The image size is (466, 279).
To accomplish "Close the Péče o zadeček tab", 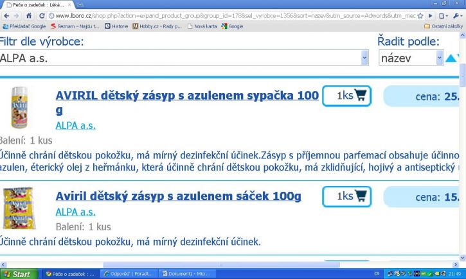I will [69, 4].
